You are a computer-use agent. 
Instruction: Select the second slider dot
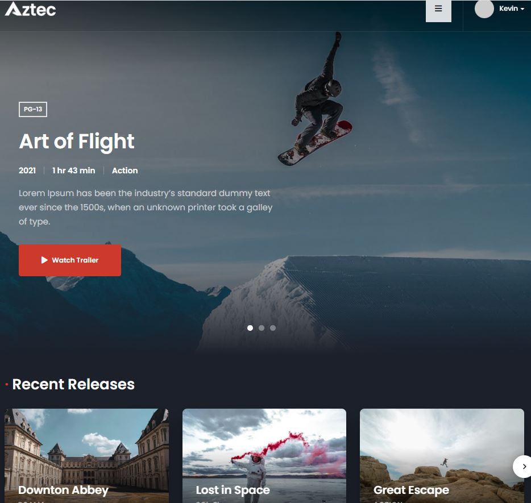(262, 328)
